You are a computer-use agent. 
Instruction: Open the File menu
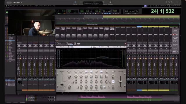15,6
